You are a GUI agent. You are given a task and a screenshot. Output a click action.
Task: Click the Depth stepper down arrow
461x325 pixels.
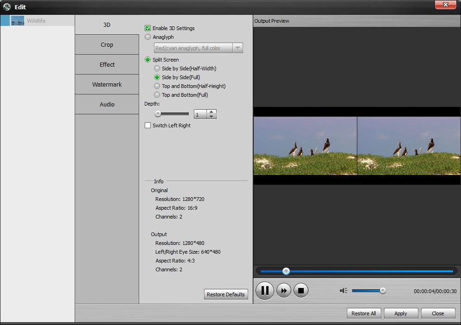211,116
